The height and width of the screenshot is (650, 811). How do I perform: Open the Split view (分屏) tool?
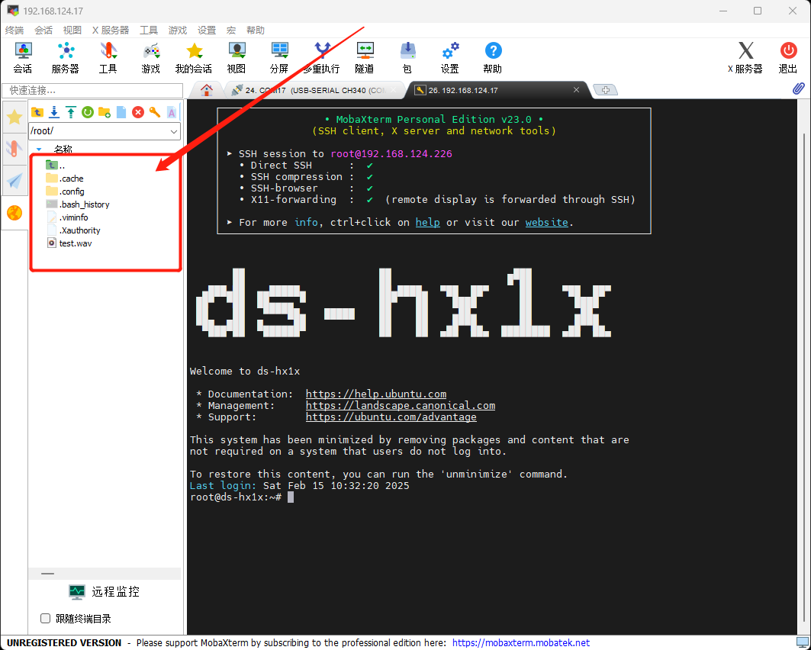click(x=279, y=57)
